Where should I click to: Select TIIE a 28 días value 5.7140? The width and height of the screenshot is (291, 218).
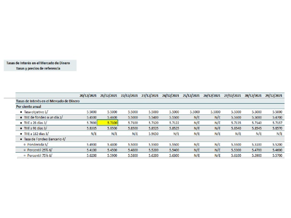[257, 123]
